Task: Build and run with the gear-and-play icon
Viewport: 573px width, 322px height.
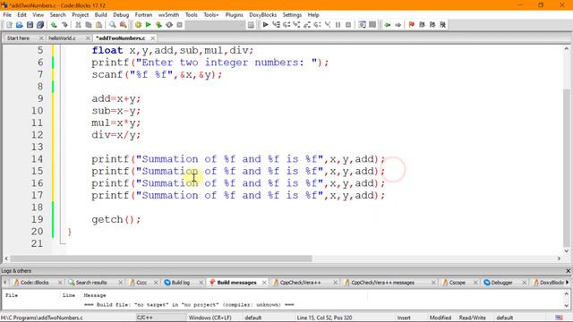Action: click(x=158, y=25)
